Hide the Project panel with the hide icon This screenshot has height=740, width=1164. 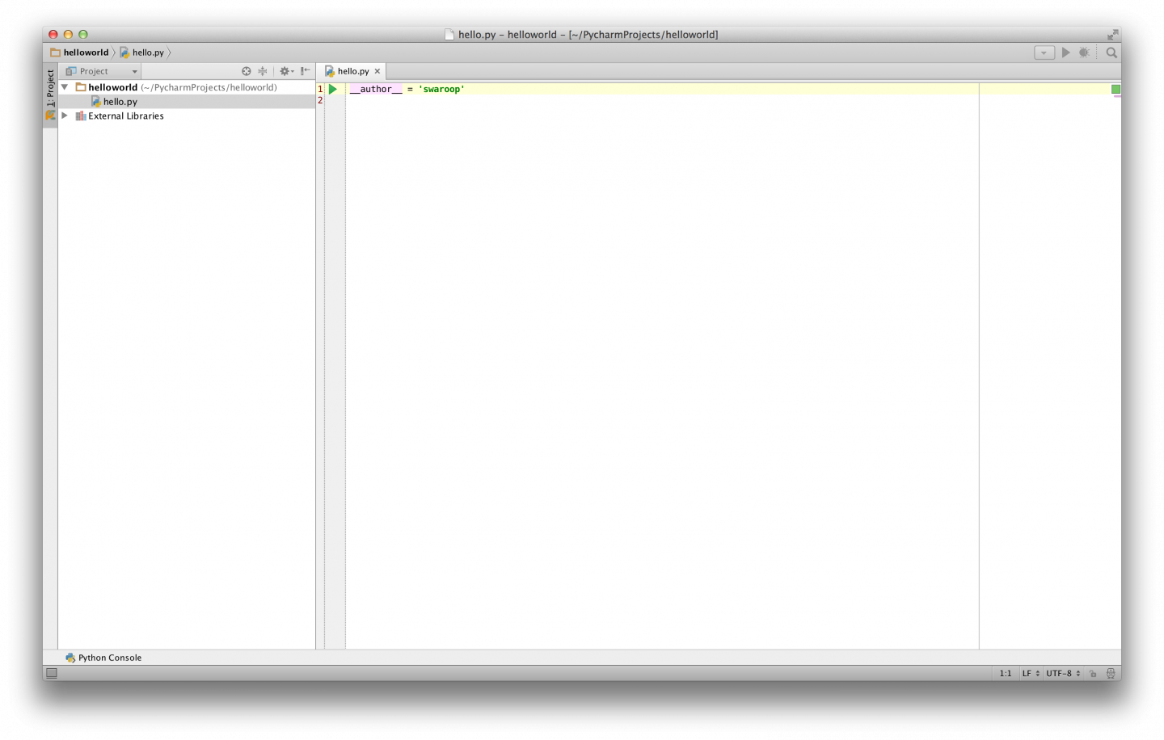click(306, 71)
